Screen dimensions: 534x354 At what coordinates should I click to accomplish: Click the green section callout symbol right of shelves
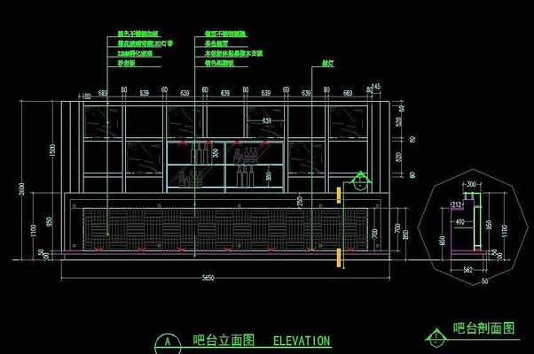[359, 181]
